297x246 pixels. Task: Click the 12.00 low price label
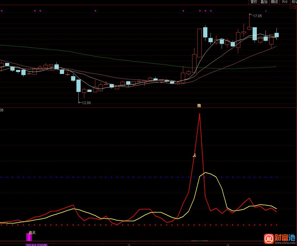coord(86,103)
